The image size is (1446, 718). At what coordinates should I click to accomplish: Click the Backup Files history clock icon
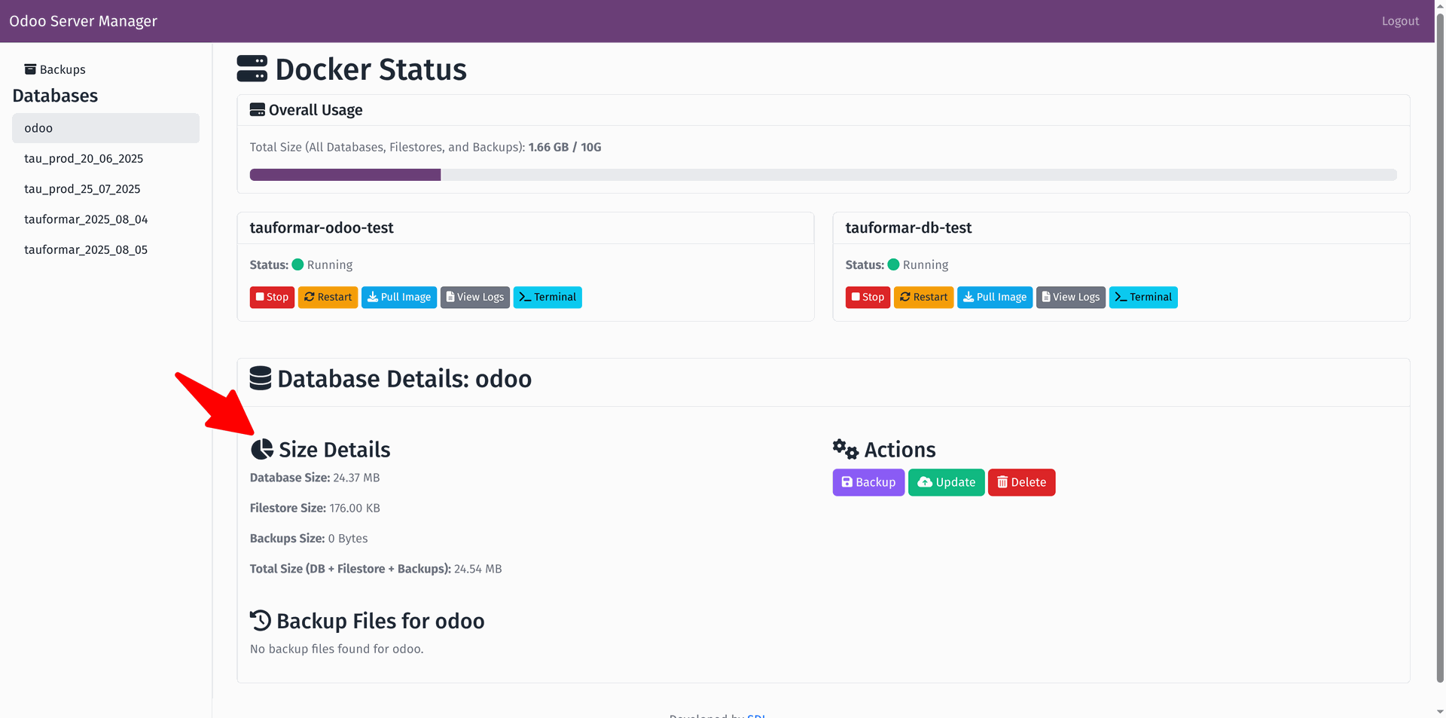(260, 621)
